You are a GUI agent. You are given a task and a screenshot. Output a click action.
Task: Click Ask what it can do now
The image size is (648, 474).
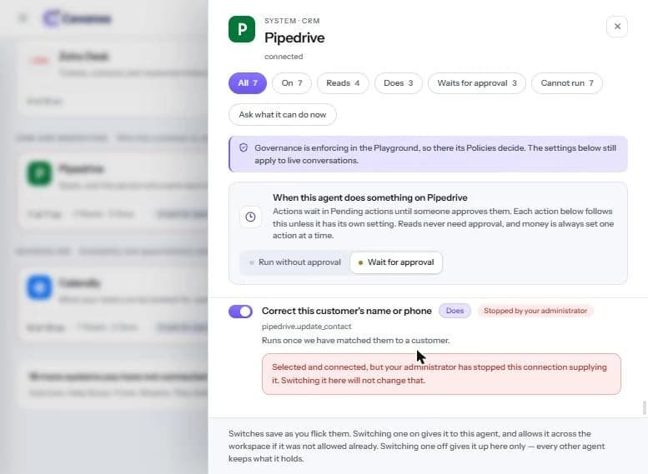[282, 114]
